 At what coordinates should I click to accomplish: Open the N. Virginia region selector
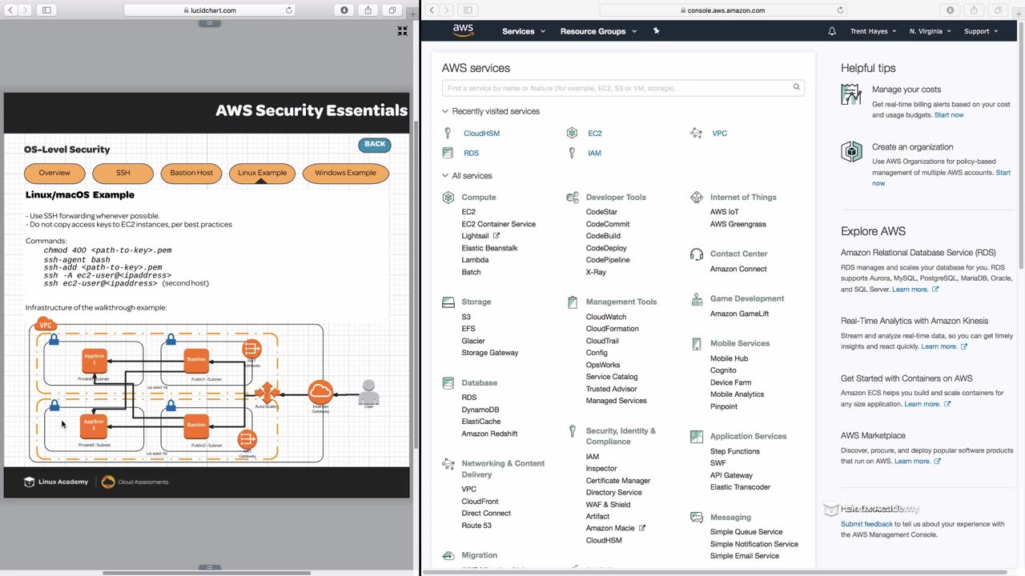931,31
